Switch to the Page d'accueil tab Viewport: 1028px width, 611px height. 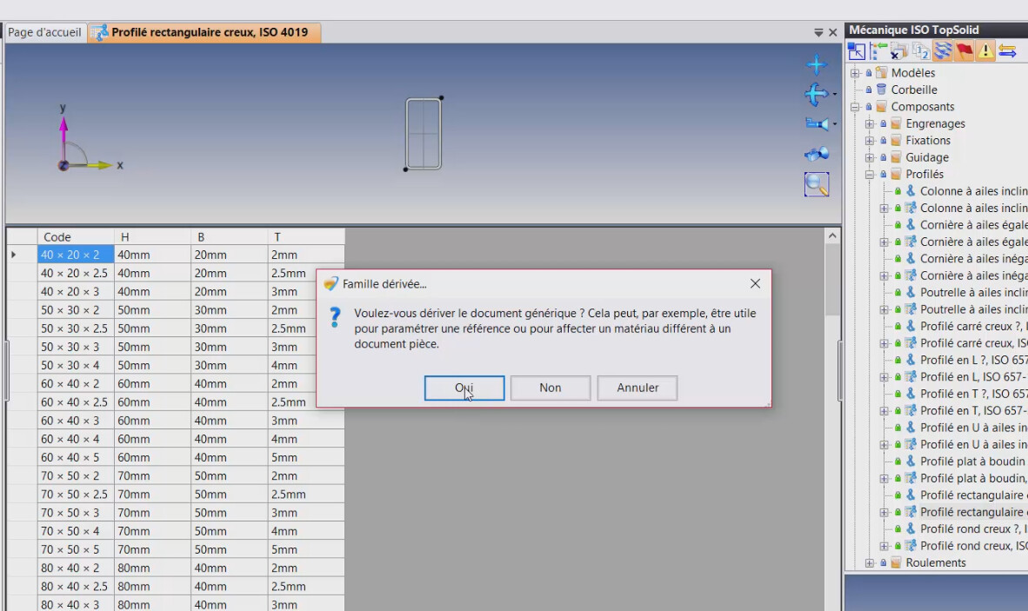point(44,33)
